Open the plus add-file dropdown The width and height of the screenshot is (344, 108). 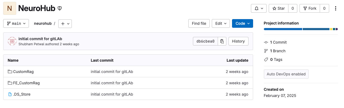pos(65,23)
